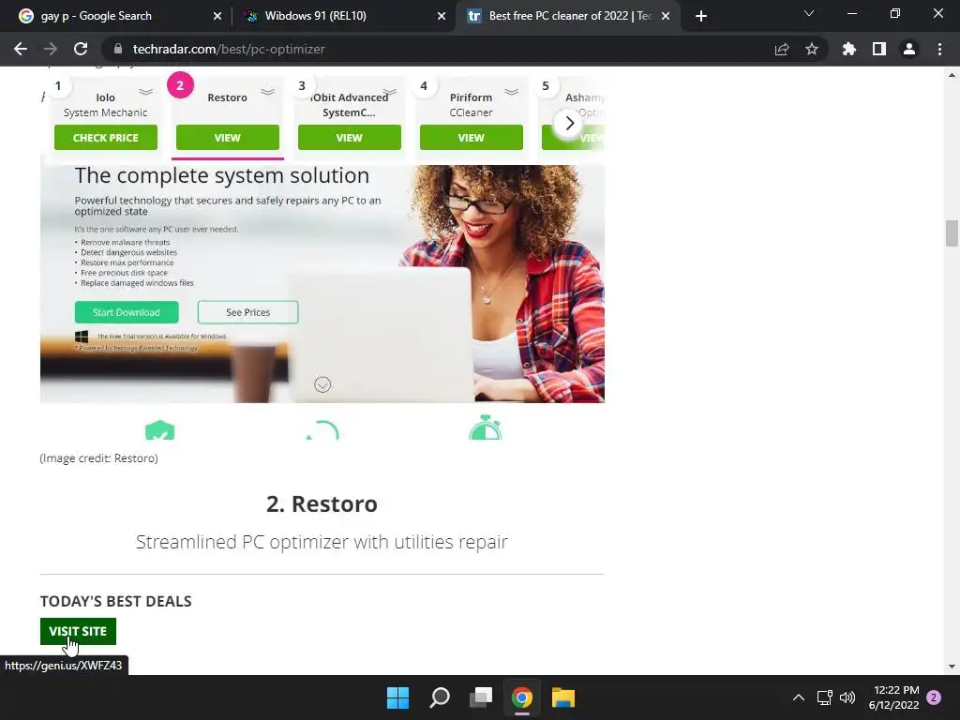Close the Wibdows 91 tab

click(x=442, y=16)
